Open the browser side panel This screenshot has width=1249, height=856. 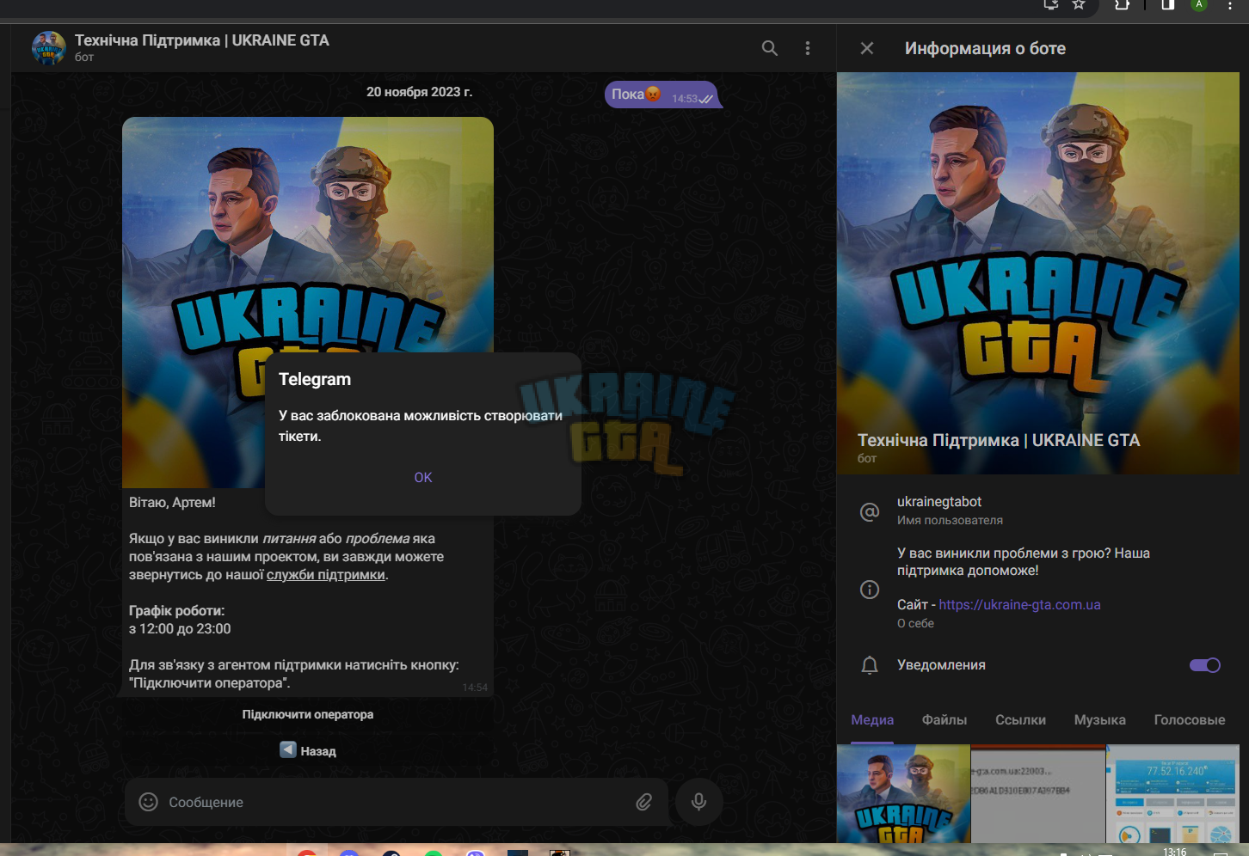coord(1167,5)
